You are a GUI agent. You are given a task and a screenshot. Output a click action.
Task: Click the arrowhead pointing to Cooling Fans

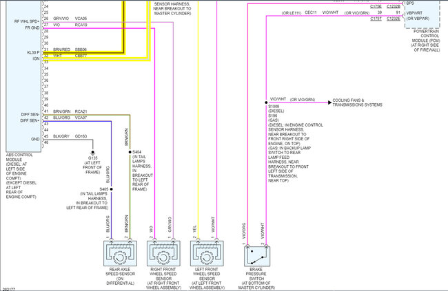pos(329,103)
